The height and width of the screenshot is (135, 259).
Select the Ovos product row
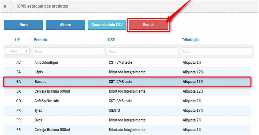38,120
